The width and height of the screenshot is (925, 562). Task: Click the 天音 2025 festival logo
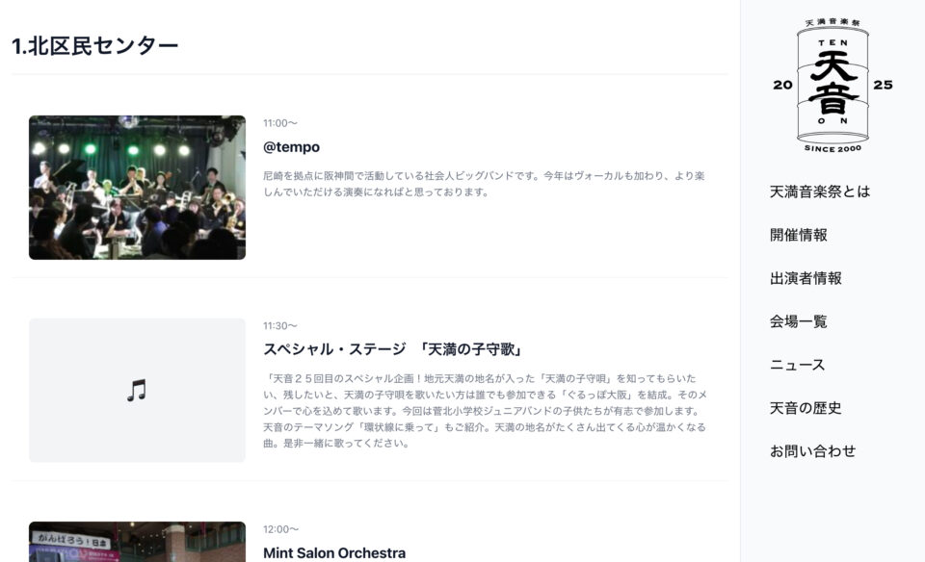pos(832,86)
